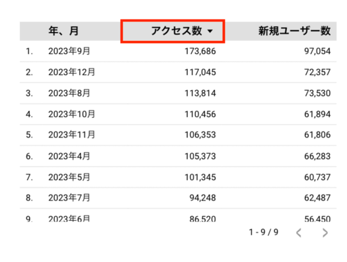The image size is (347, 262).
Task: Click new users value 61,894
Action: (318, 115)
